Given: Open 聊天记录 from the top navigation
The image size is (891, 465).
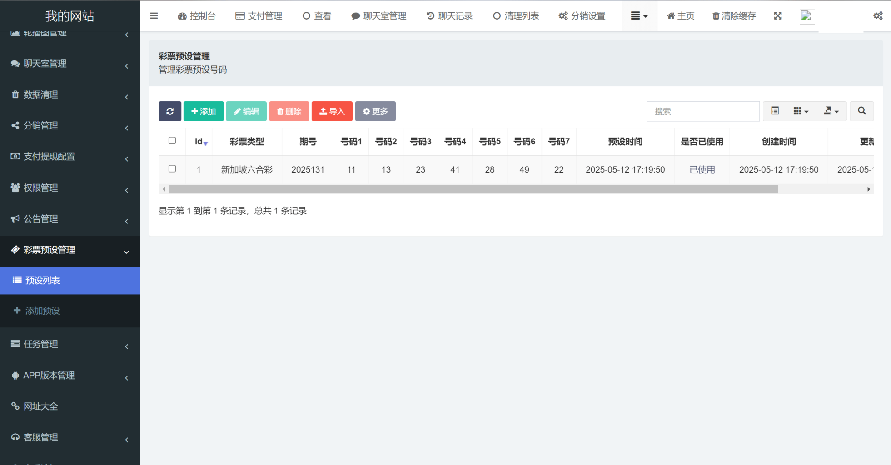Looking at the screenshot, I should (449, 15).
